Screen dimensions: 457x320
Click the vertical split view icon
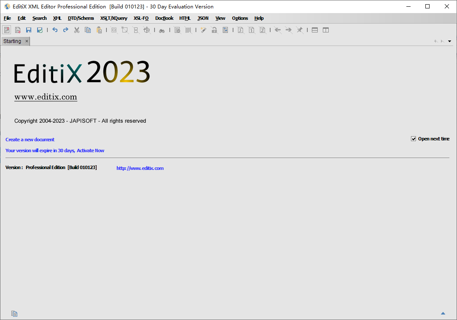[x=326, y=30]
